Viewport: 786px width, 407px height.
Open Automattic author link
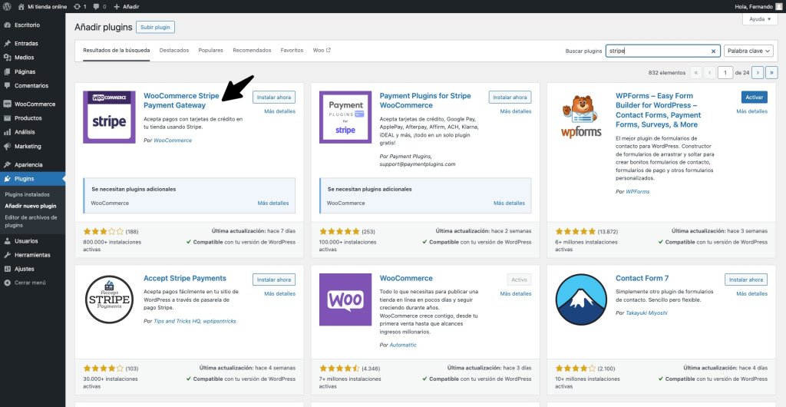pos(403,345)
